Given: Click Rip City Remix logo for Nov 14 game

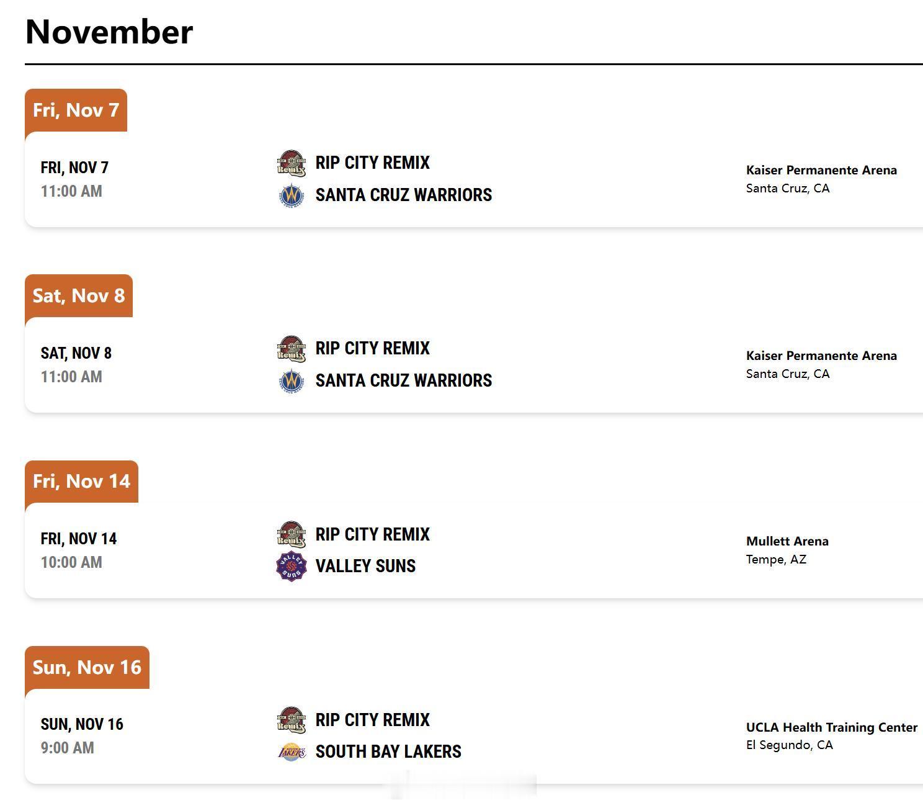Looking at the screenshot, I should (x=291, y=534).
